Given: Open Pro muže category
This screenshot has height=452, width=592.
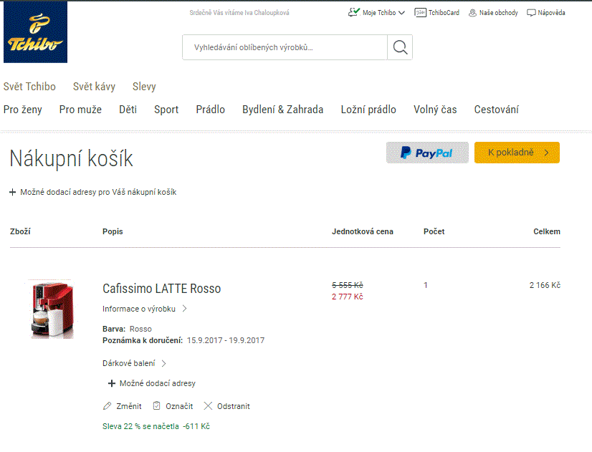Looking at the screenshot, I should pos(80,110).
